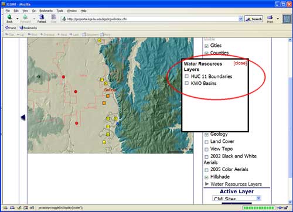Click Home on the personal toolbar
The height and width of the screenshot is (212, 293).
(x=11, y=28)
